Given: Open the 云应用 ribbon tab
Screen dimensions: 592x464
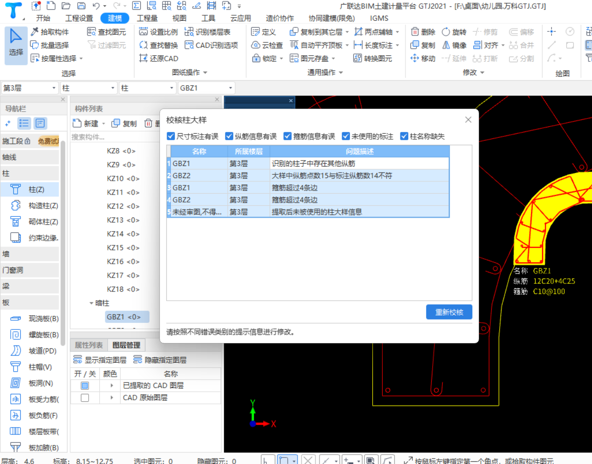Looking at the screenshot, I should [241, 18].
